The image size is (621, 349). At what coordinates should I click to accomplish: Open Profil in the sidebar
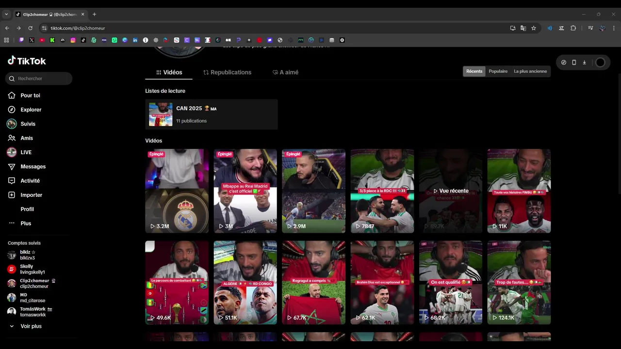(x=27, y=209)
